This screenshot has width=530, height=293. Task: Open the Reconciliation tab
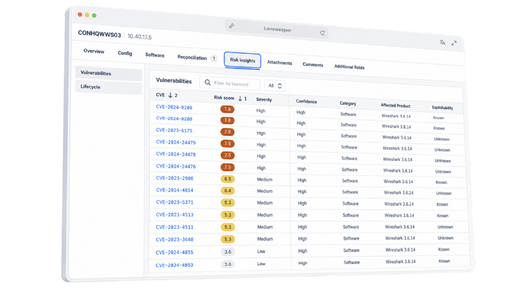192,57
